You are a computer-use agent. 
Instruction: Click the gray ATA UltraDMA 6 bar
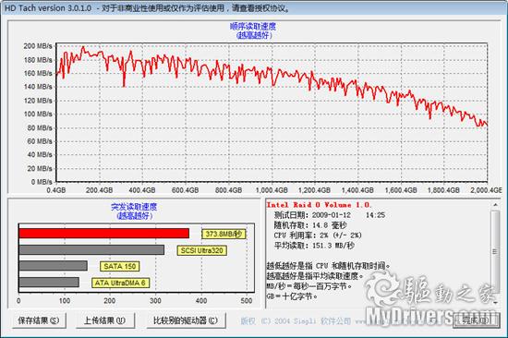49,282
